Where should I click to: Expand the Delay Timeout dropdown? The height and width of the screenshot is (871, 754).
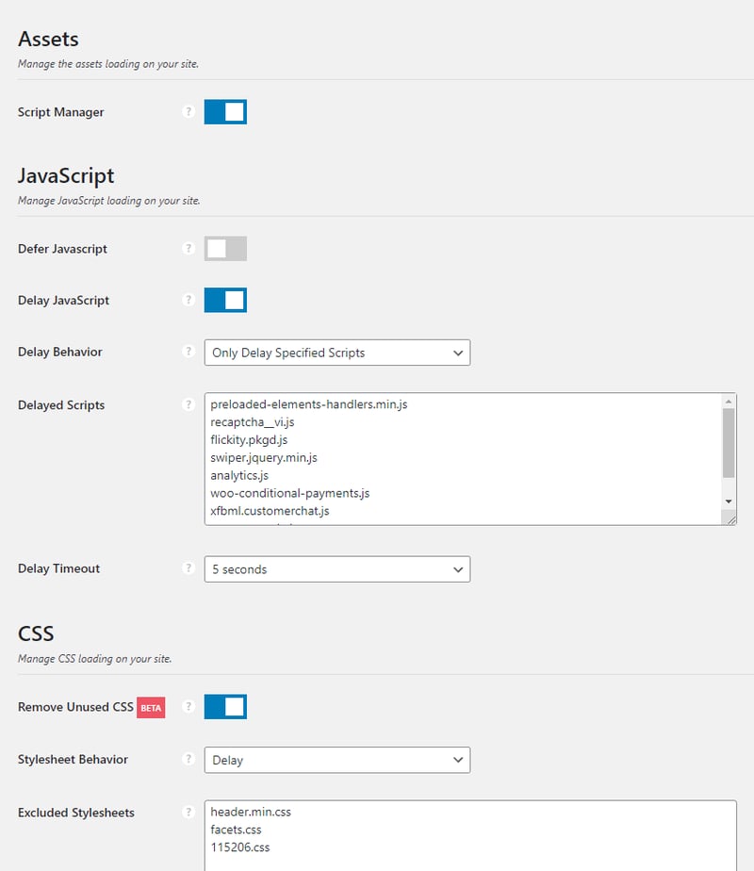(336, 569)
